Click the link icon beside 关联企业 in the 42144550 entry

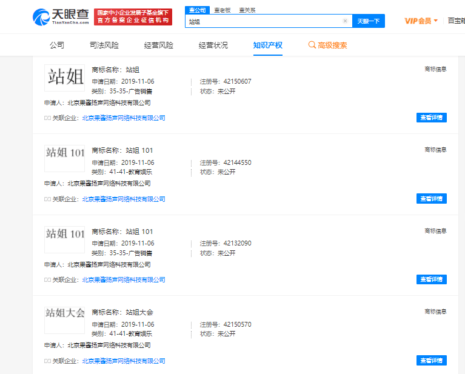[x=47, y=199]
